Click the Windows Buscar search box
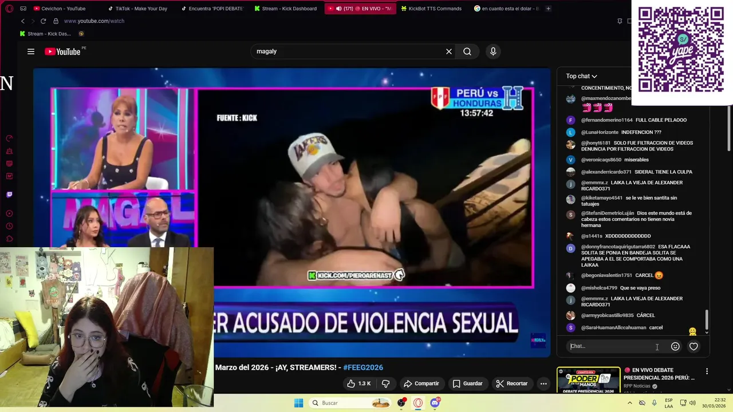The height and width of the screenshot is (412, 733). (350, 403)
